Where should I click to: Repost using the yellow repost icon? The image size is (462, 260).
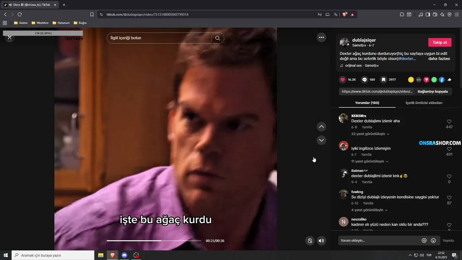pos(411,79)
